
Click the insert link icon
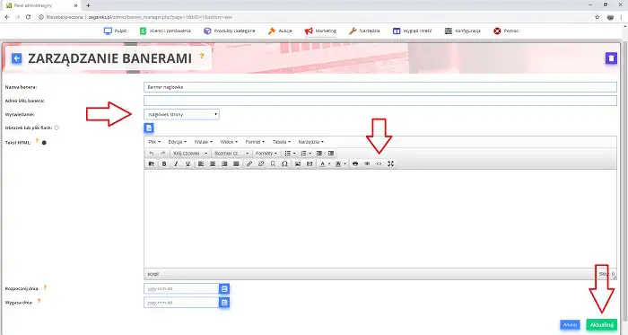pyautogui.click(x=249, y=163)
